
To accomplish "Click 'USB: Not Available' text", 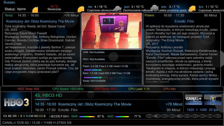I will click(x=94, y=52).
